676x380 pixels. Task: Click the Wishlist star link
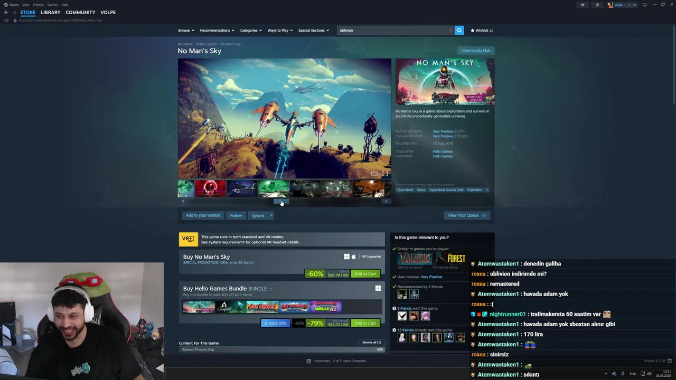[x=482, y=30]
